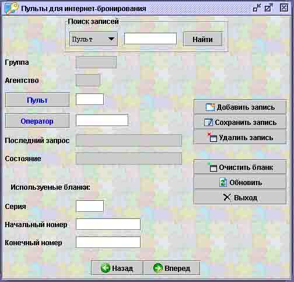The height and width of the screenshot is (282, 294).
Task: Click the X icon on Выход
Action: [227, 197]
